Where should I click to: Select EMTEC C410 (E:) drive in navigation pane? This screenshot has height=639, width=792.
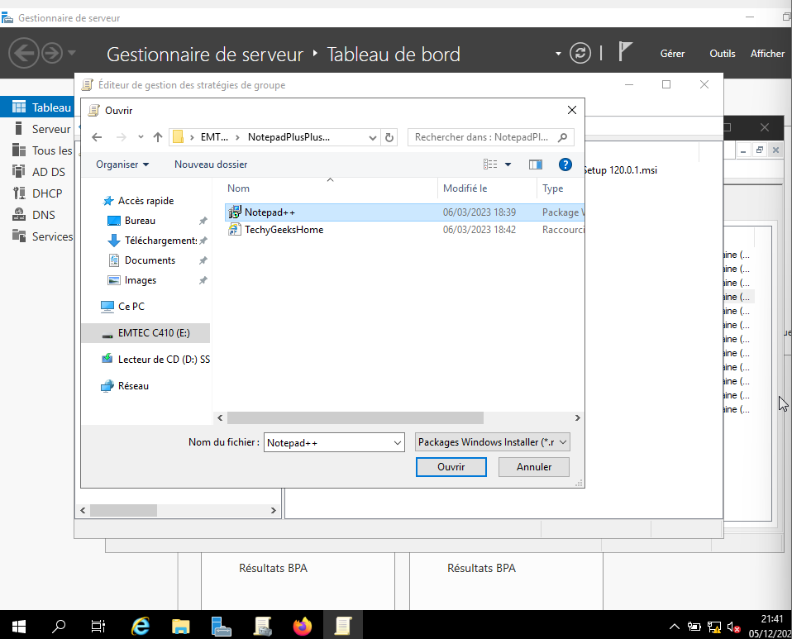click(153, 333)
